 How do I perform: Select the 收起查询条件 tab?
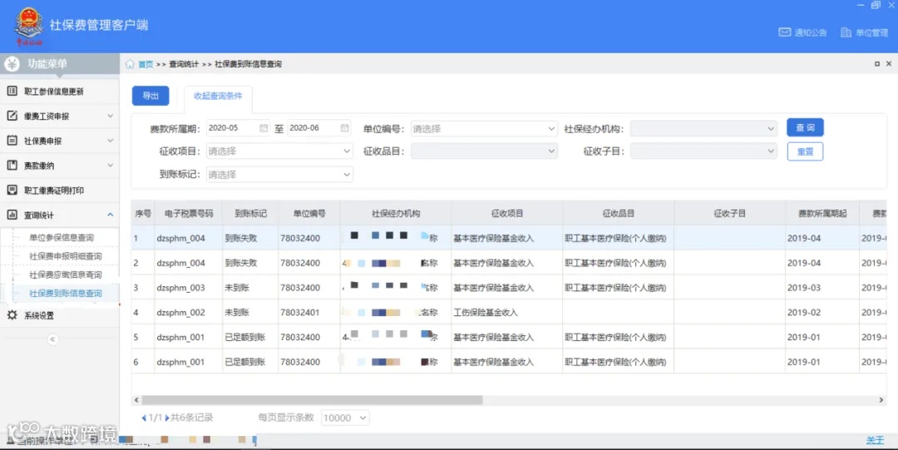pyautogui.click(x=218, y=96)
